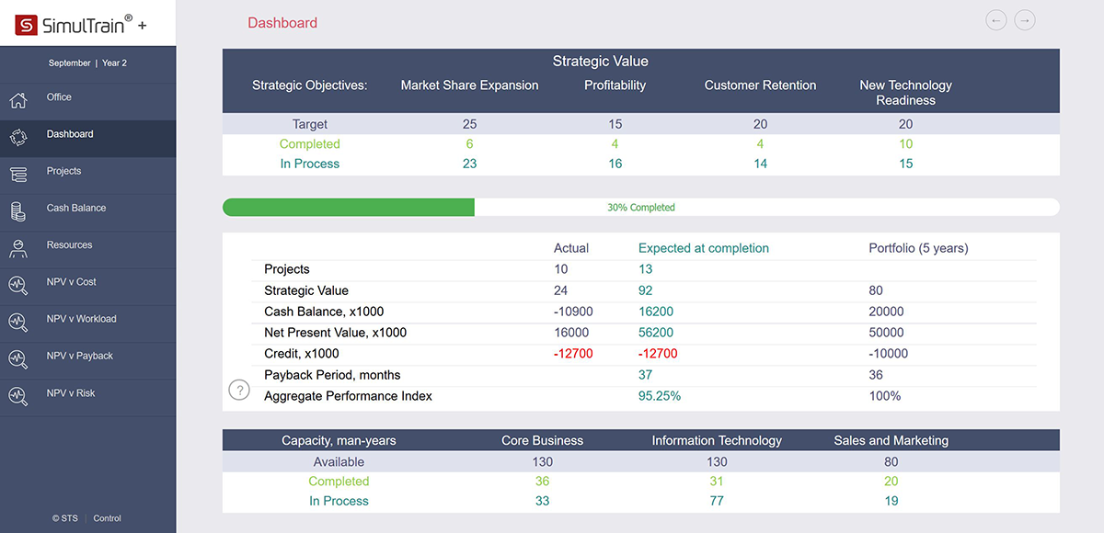The image size is (1104, 533).
Task: Click the Resources person icon
Action: [18, 247]
